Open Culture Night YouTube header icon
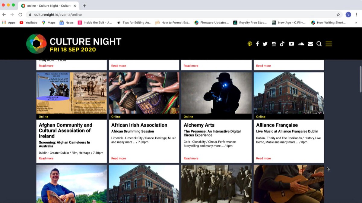The height and width of the screenshot is (203, 362). [x=291, y=44]
